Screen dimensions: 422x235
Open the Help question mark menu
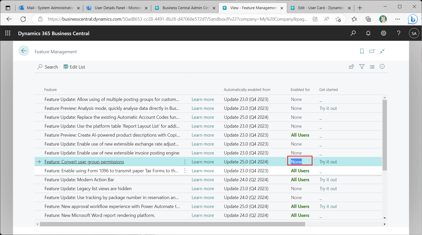[399, 33]
